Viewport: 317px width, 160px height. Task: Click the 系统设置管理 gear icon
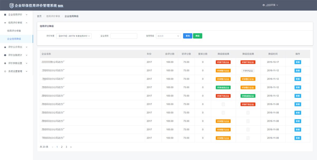[x=5, y=71]
